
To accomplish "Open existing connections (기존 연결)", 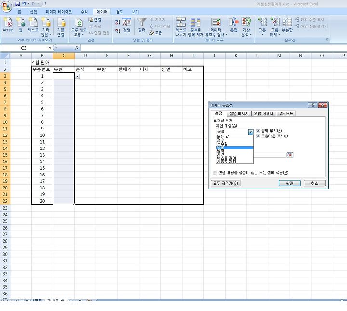I will coord(61,27).
